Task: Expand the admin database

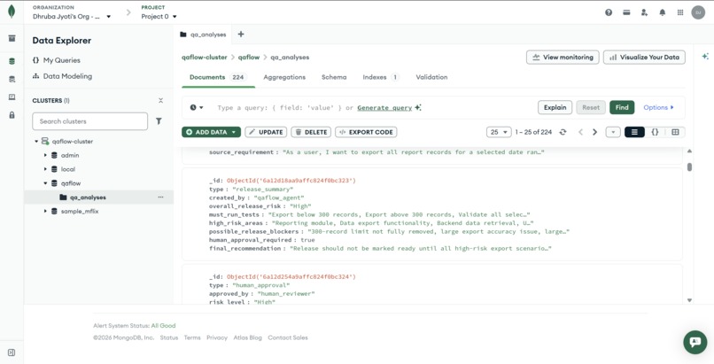Action: click(x=45, y=155)
